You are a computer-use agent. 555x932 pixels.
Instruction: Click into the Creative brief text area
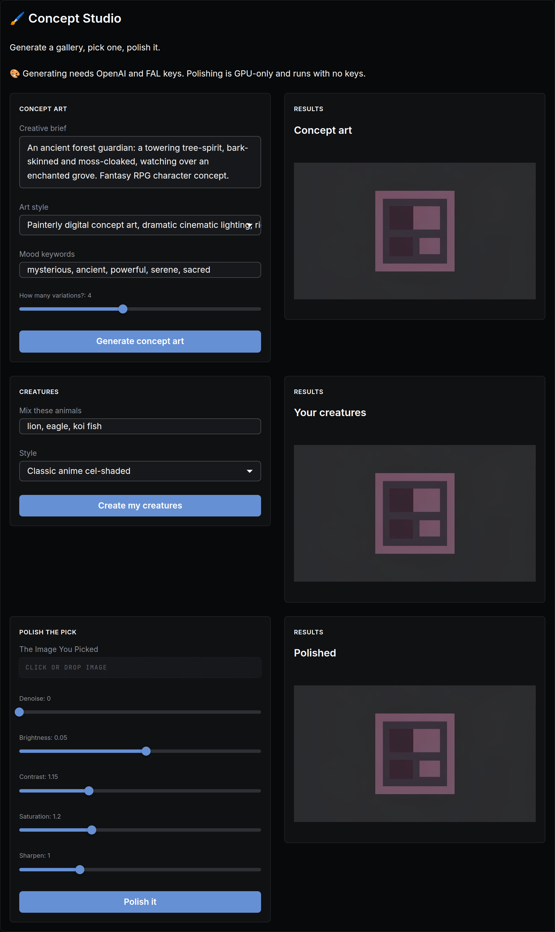point(140,162)
